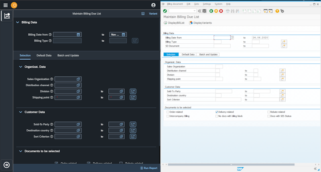Click the user profile avatar icon
The width and height of the screenshot is (321, 172).
153,5
